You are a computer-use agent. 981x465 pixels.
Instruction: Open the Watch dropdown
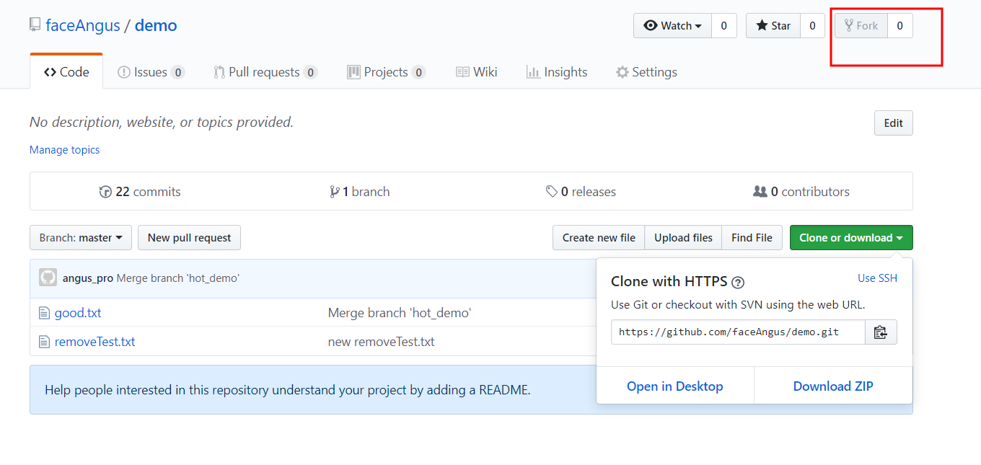click(672, 26)
